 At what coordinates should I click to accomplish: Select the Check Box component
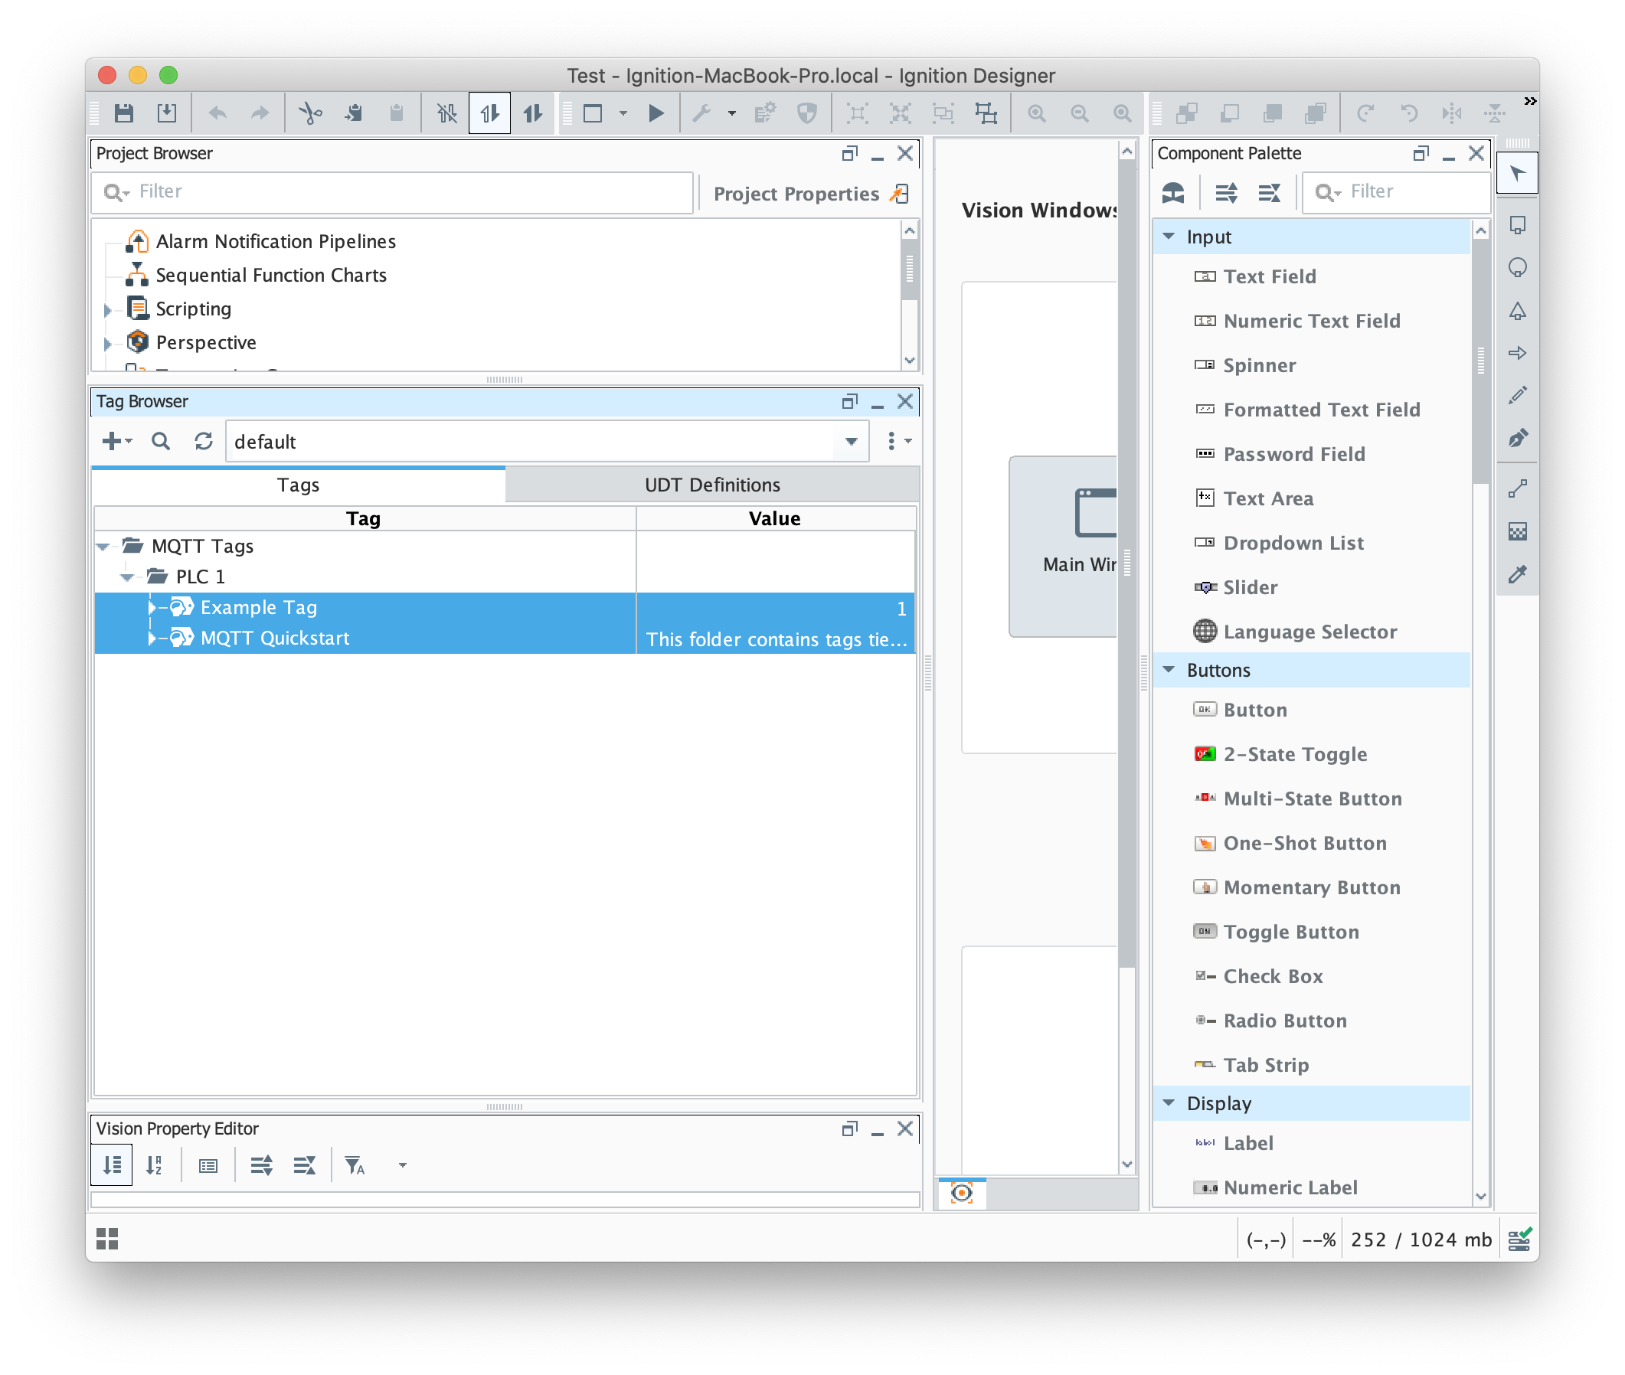pos(1257,977)
